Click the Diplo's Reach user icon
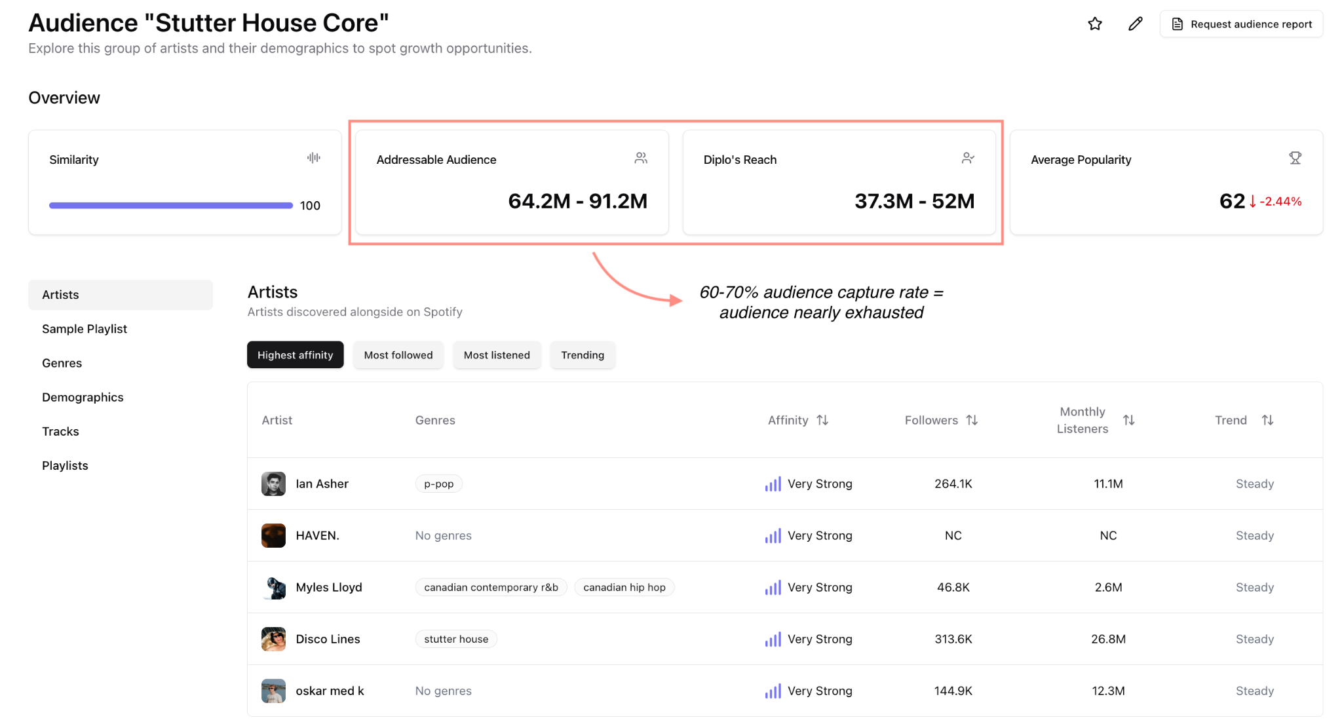The width and height of the screenshot is (1342, 724). coord(967,158)
